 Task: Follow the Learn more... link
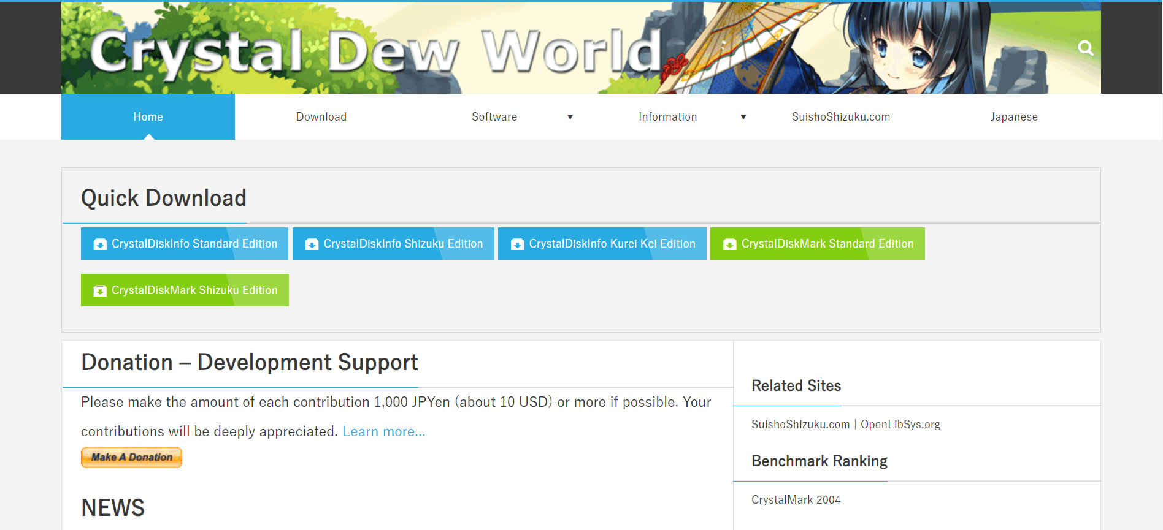tap(383, 431)
